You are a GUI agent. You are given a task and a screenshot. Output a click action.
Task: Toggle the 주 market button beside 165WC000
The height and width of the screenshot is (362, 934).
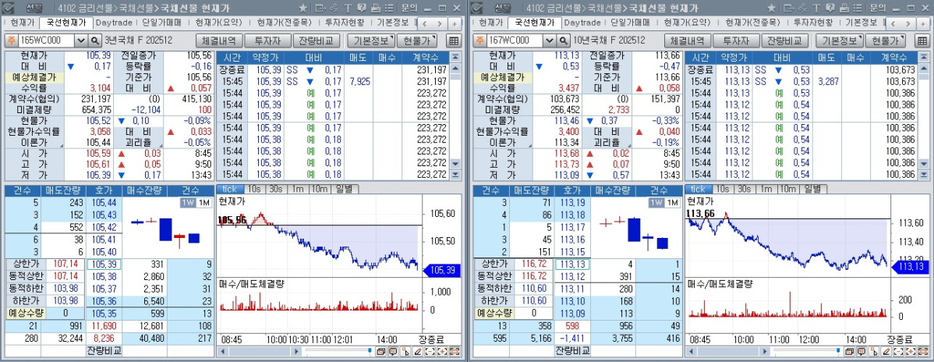(x=11, y=41)
